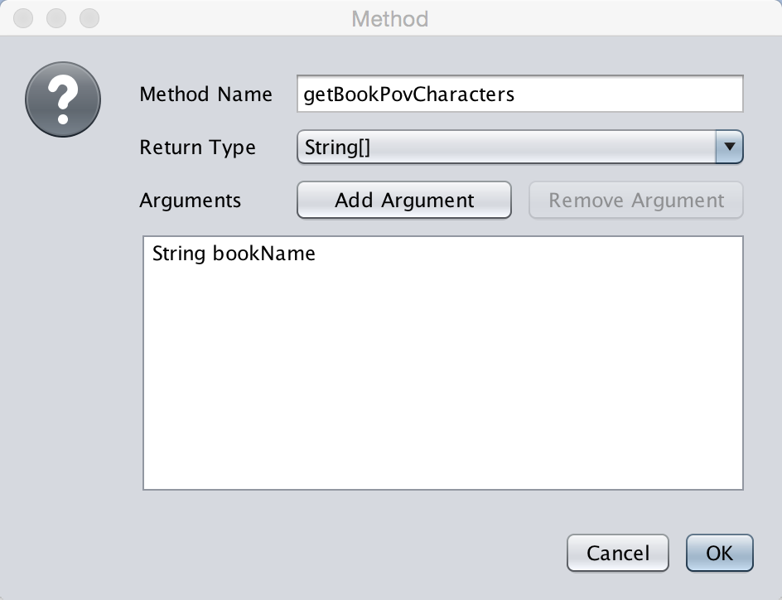Click the Remove Argument button

click(x=635, y=200)
